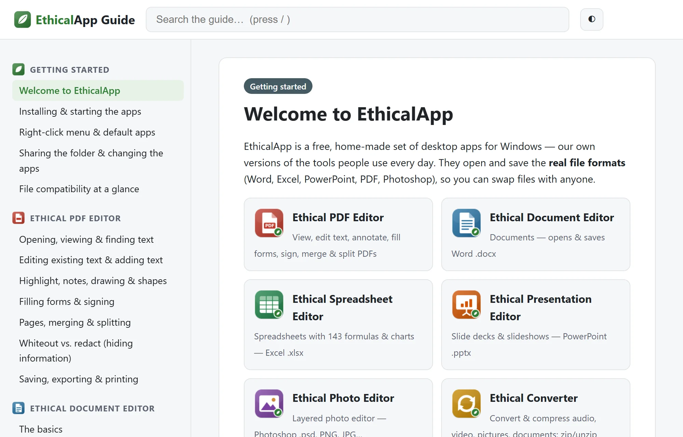Click the blue Document Editor card icon
Image resolution: width=683 pixels, height=437 pixels.
coord(466,223)
